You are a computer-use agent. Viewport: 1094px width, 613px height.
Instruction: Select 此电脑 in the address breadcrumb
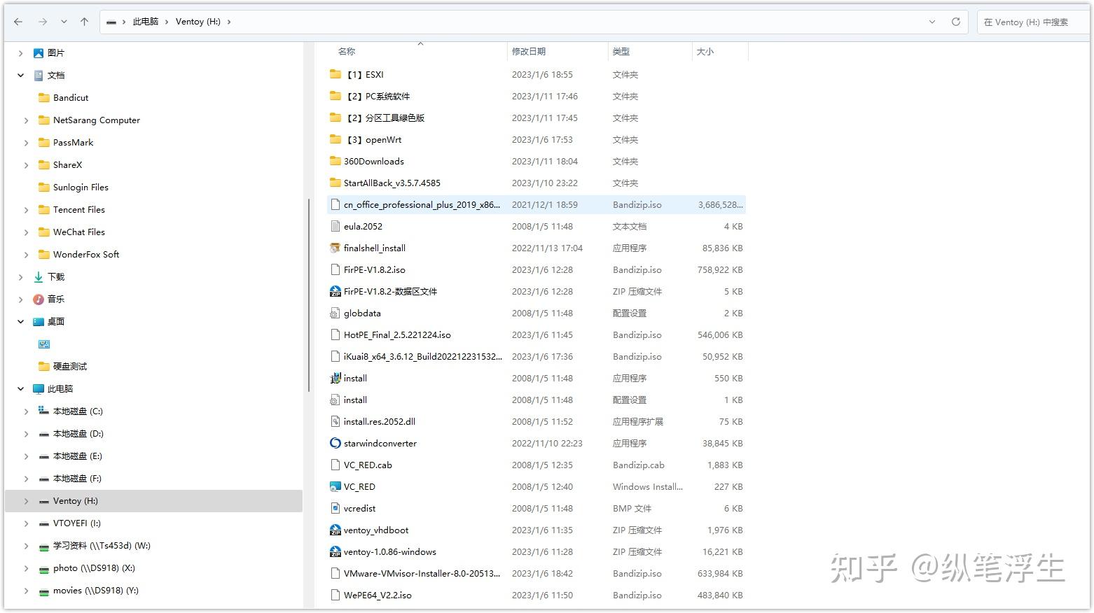[146, 22]
